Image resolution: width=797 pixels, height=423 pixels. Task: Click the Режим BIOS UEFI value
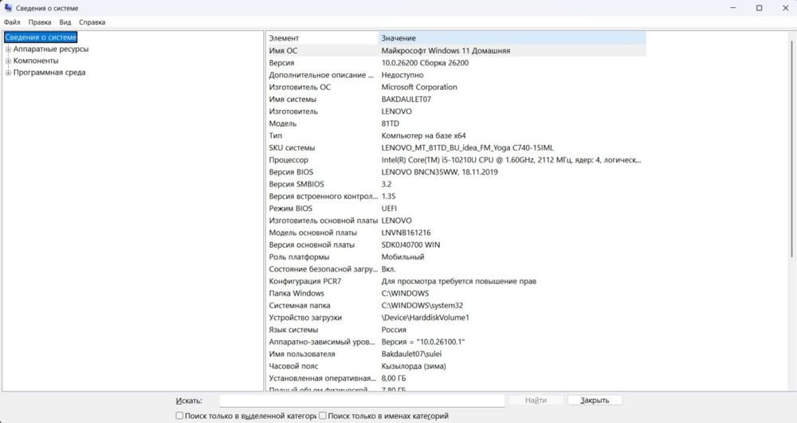390,209
